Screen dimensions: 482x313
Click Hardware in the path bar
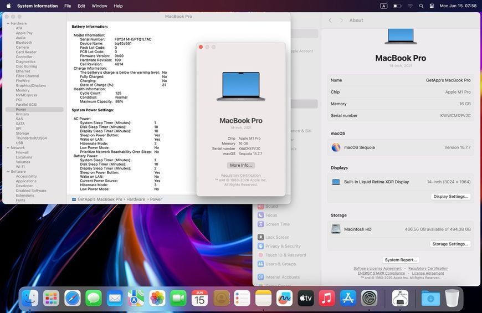[x=136, y=199]
